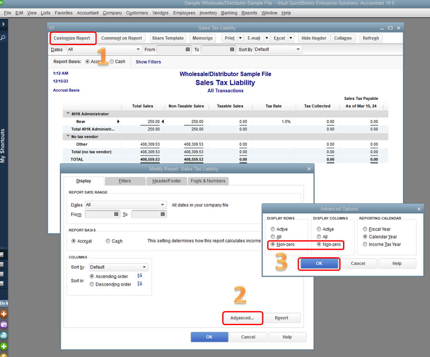Choose Accrual basis in Modify Report dialog
430x357 pixels.
pos(74,241)
